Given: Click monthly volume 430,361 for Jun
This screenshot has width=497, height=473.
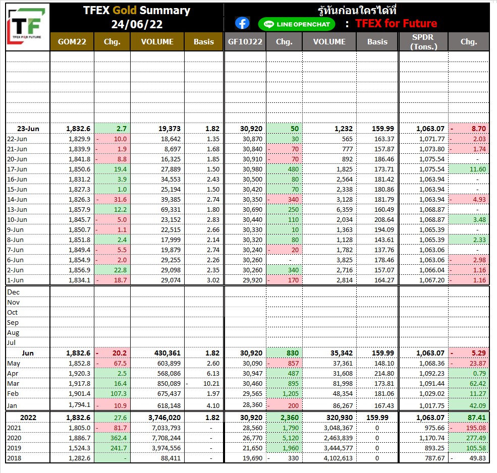Looking at the screenshot, I should (168, 353).
